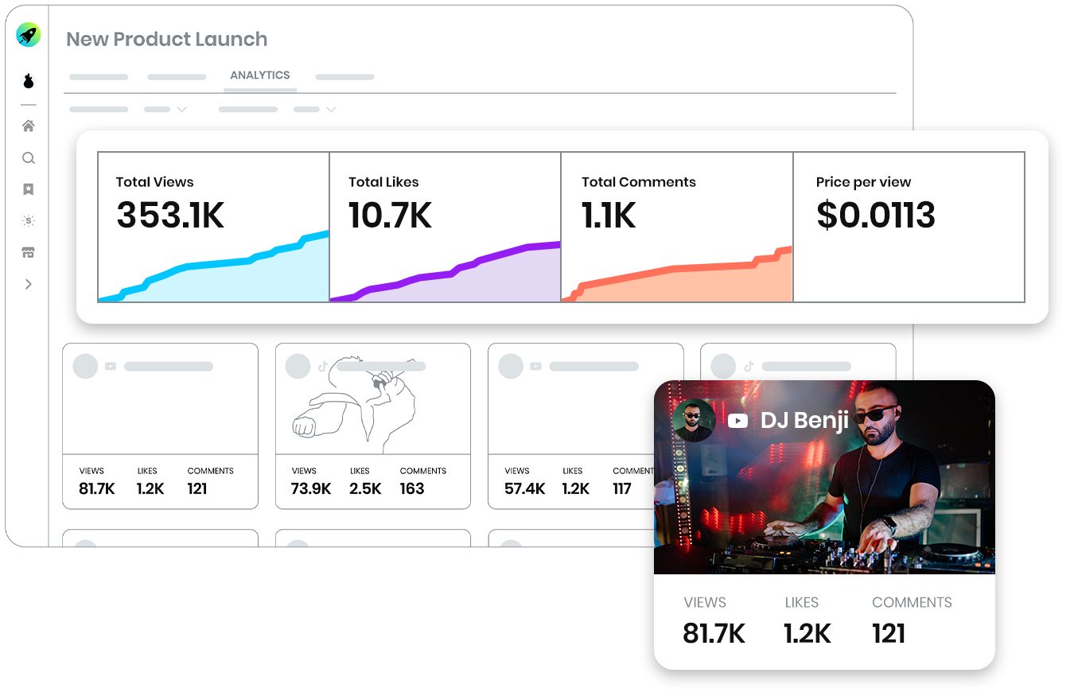
Task: Switch to the ANALYTICS tab
Action: click(260, 75)
